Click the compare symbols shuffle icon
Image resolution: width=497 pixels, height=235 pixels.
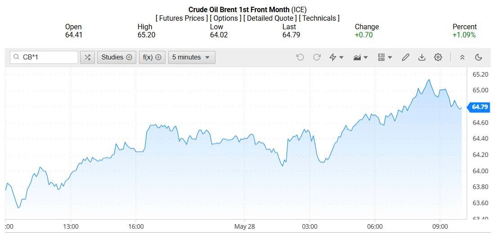point(87,57)
